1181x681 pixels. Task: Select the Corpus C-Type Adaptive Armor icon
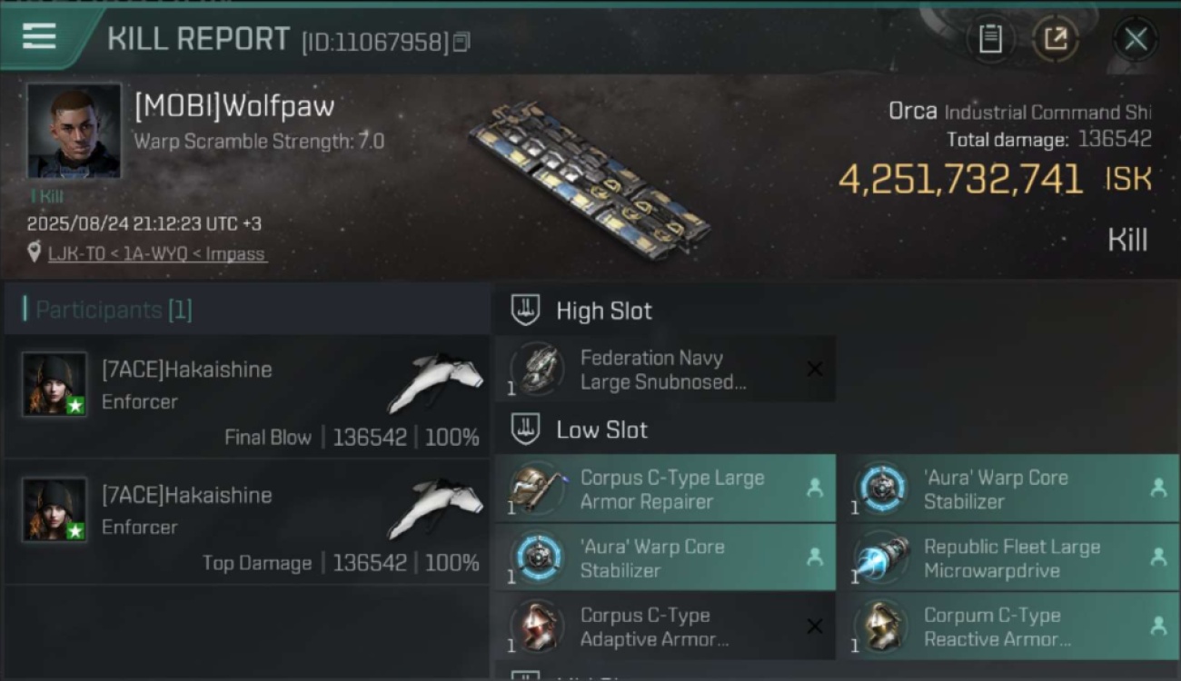[x=538, y=627]
